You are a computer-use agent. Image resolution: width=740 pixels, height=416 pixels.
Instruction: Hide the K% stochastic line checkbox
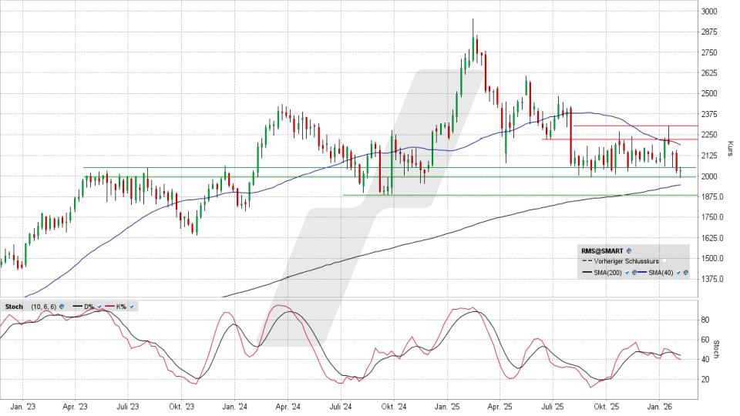133,307
